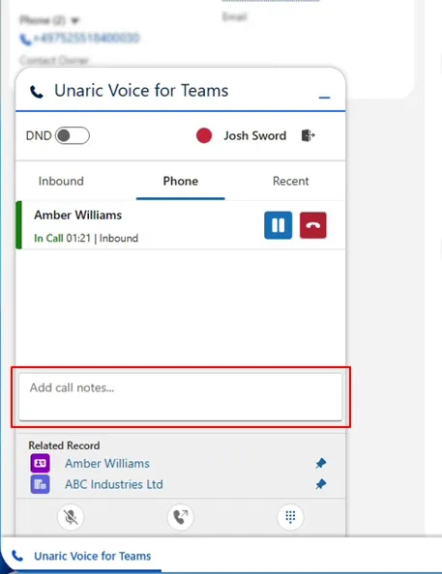Click the Related Record heading

point(64,445)
